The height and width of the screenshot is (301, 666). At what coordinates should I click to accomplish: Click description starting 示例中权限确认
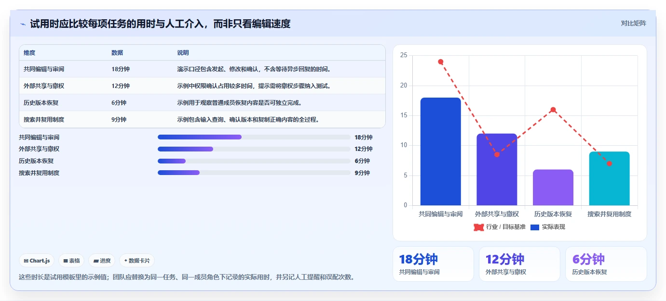254,86
